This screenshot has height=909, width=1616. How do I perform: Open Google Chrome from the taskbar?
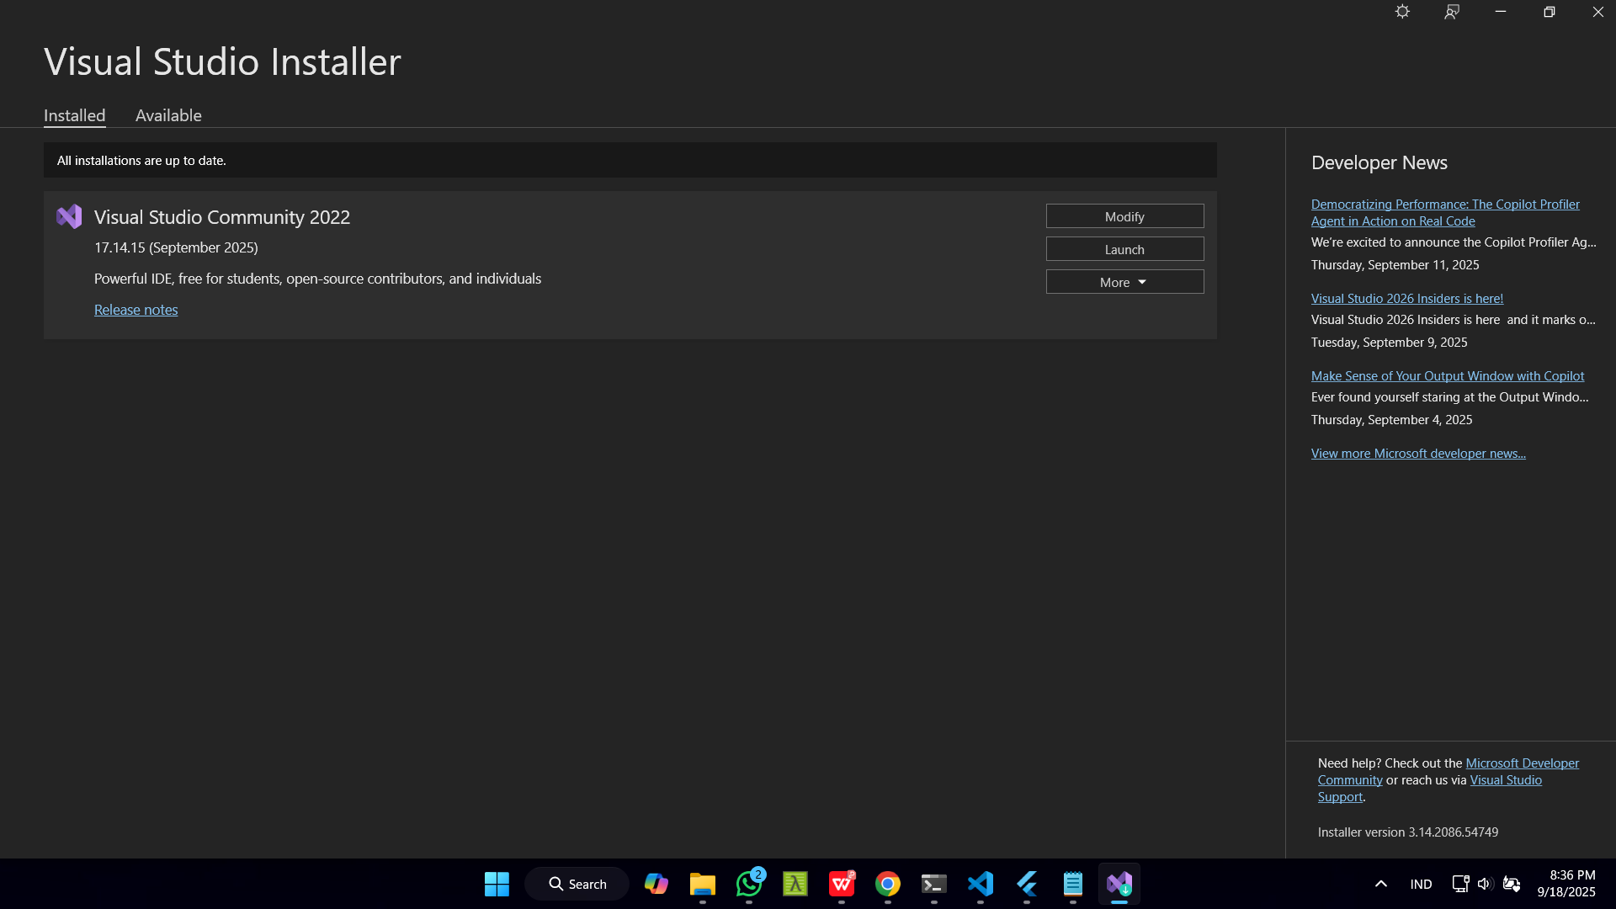coord(888,884)
